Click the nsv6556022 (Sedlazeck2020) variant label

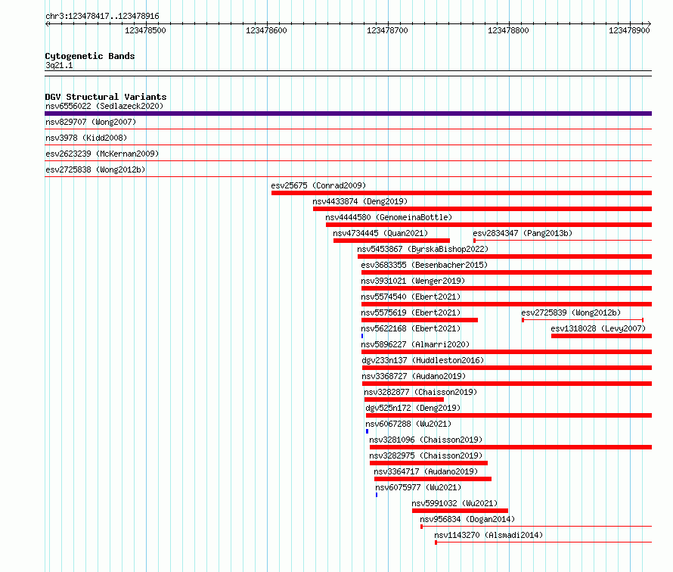104,106
